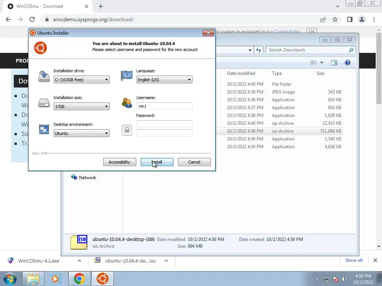The image size is (382, 286).
Task: Click the Chrome back arrow
Action: click(8, 19)
